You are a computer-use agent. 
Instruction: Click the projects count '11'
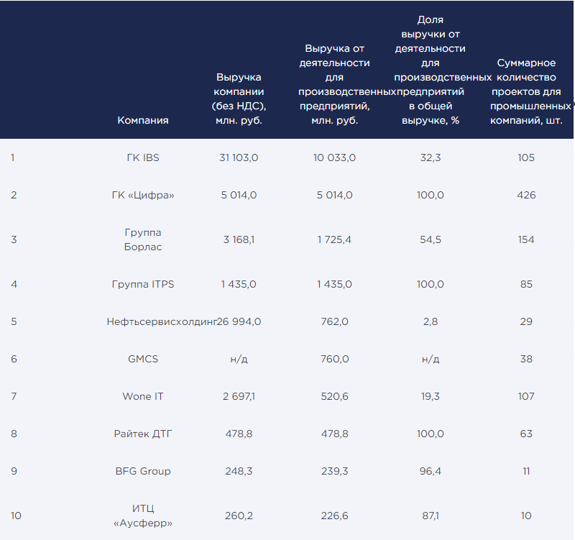526,472
